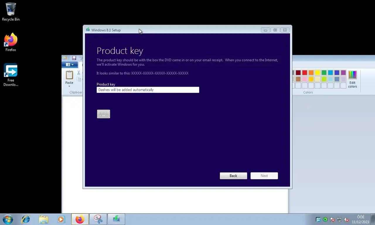Click the Save floppy icon in Paint
Viewport: 375px width, 225px height.
pos(74,58)
